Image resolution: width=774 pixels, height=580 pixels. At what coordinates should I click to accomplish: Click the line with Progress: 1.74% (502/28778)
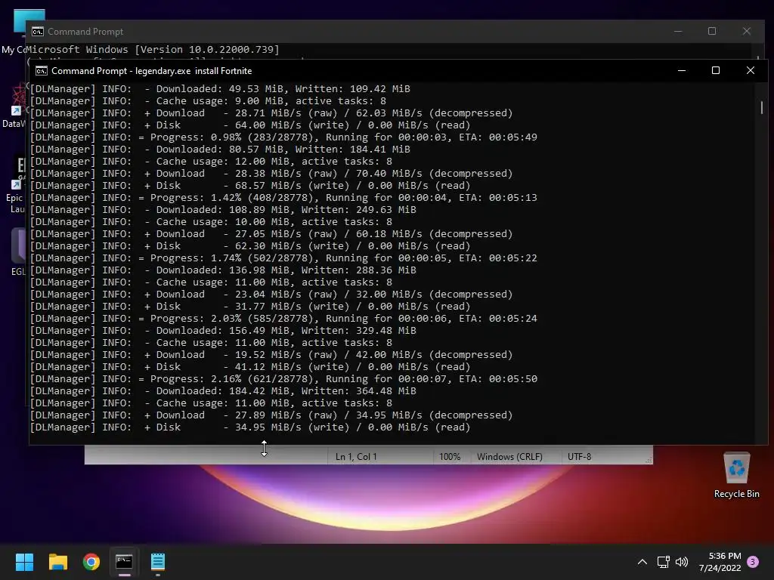point(284,258)
